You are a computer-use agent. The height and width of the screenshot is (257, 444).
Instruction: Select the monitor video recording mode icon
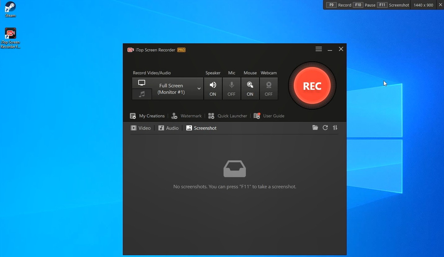pyautogui.click(x=142, y=83)
